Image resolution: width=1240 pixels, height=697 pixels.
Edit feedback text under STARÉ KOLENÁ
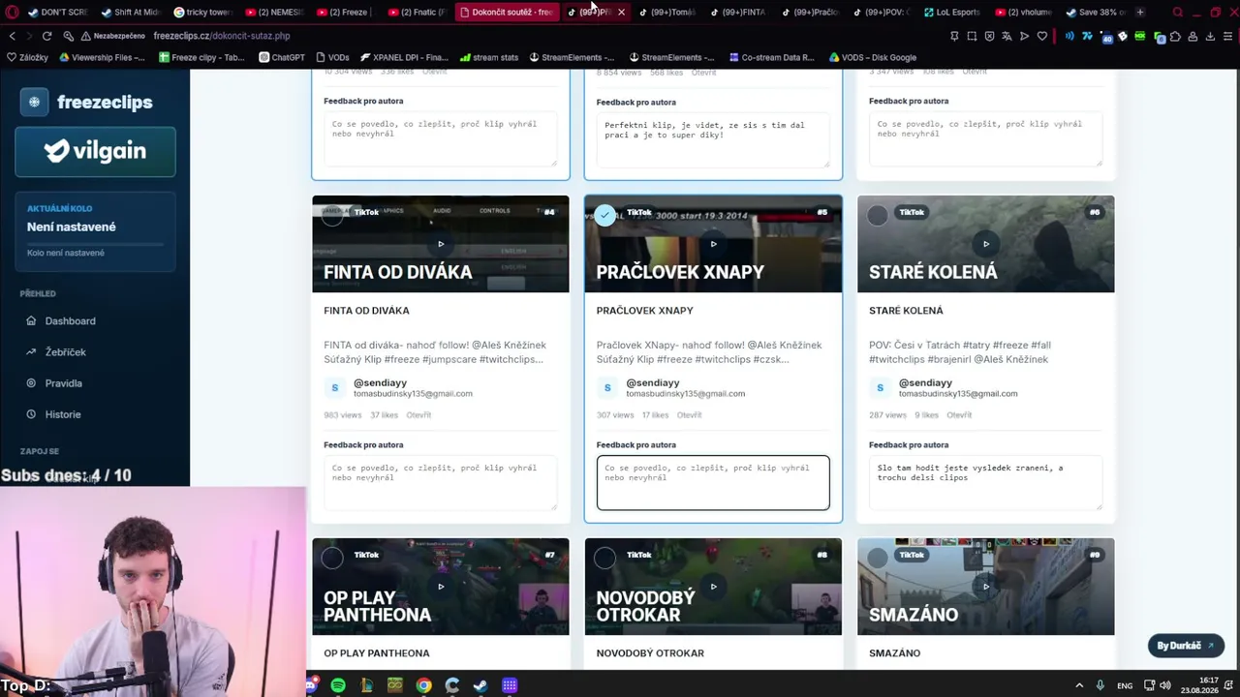point(986,482)
